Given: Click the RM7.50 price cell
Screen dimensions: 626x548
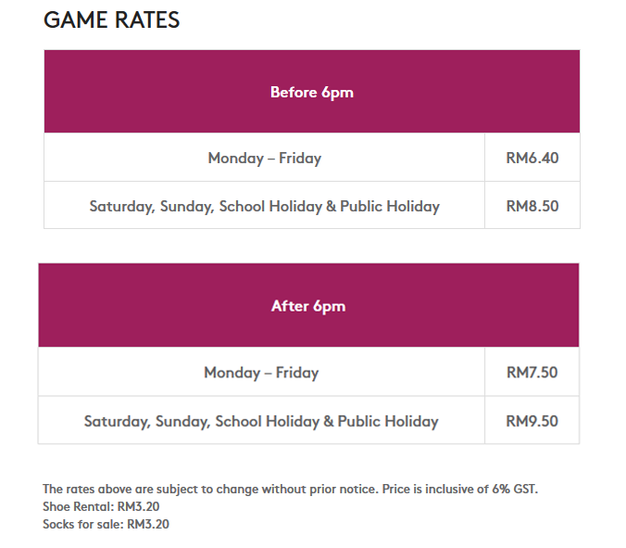Looking at the screenshot, I should tap(532, 372).
